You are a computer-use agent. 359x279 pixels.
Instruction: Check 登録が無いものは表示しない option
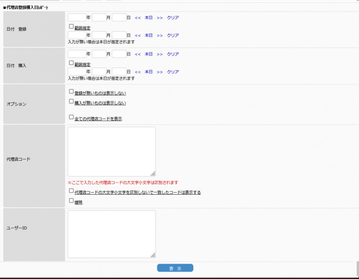point(71,92)
